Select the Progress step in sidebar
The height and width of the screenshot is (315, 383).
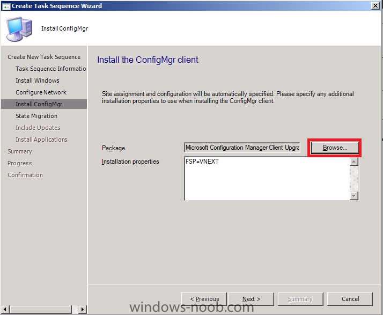pyautogui.click(x=19, y=163)
